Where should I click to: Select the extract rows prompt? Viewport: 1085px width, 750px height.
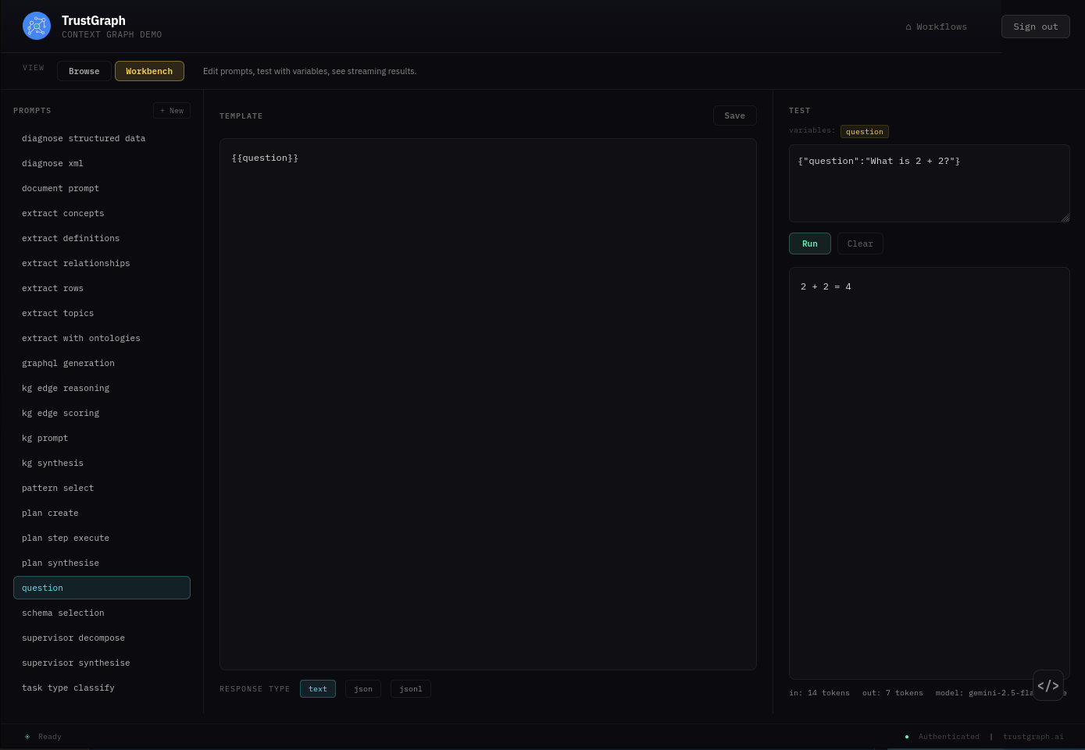pyautogui.click(x=102, y=288)
